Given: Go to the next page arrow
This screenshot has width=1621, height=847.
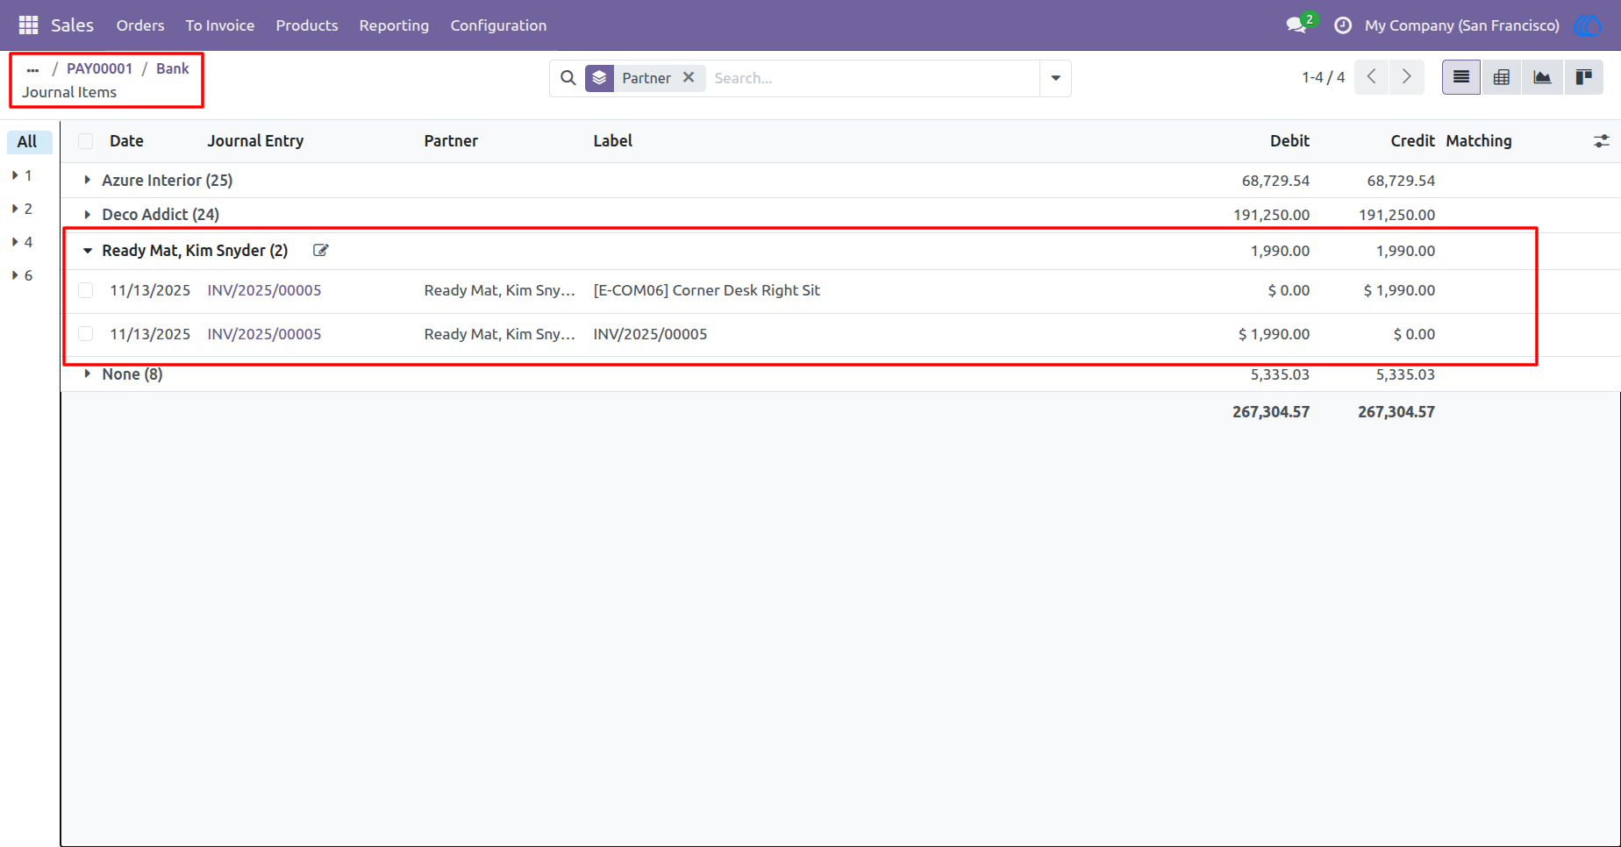Looking at the screenshot, I should 1406,77.
